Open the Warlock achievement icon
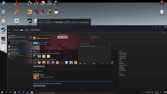Viewport: 167px width, 94px height. [36, 76]
